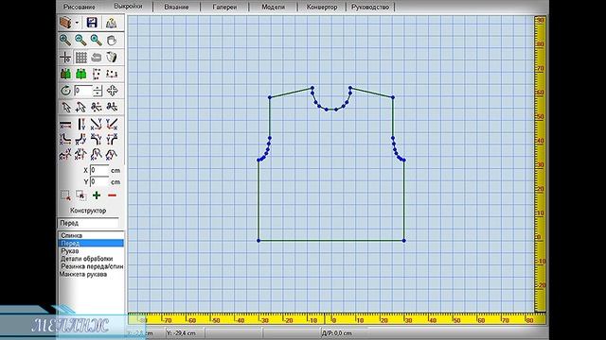The height and width of the screenshot is (340, 606).
Task: Click the open project briefcase icon
Action: [65, 23]
